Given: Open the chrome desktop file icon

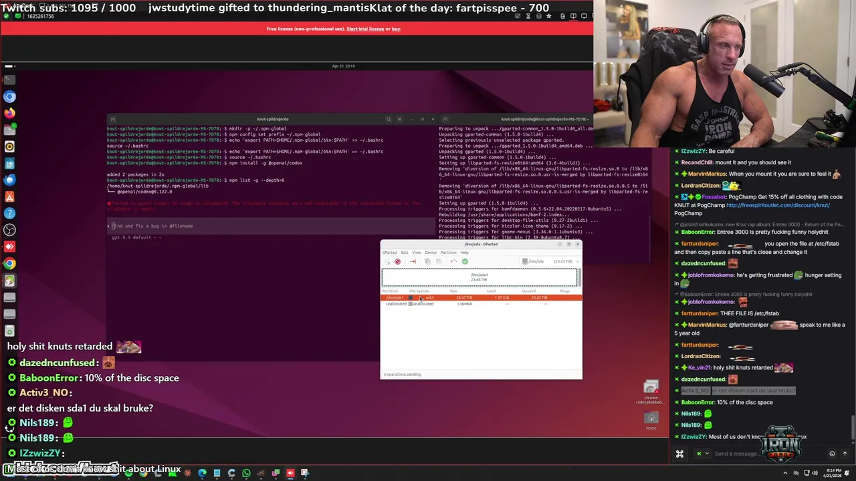Looking at the screenshot, I should coord(651,392).
